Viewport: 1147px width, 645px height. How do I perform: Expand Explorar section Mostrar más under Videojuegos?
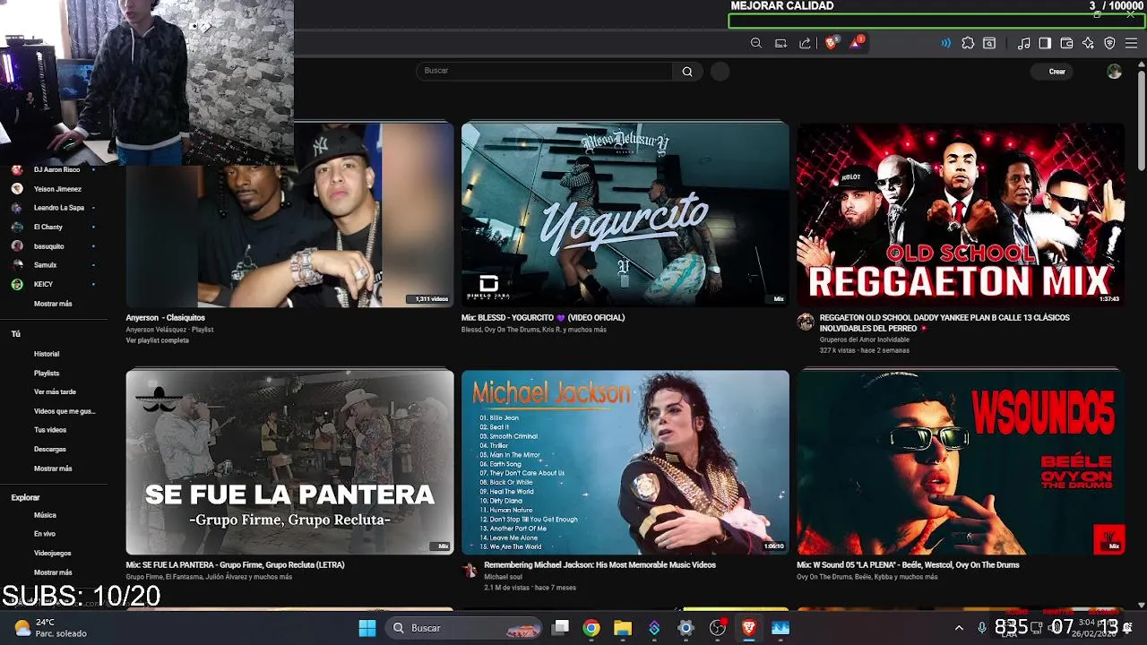(x=53, y=572)
